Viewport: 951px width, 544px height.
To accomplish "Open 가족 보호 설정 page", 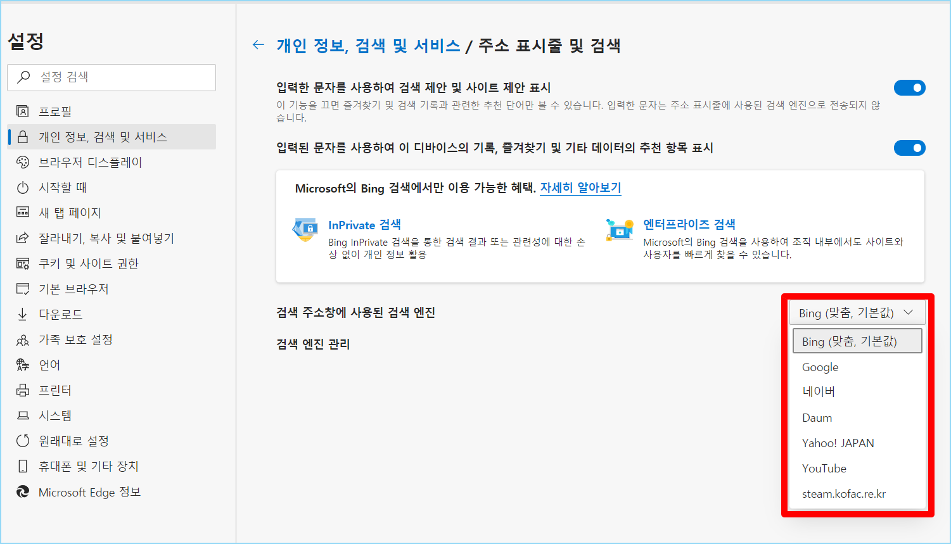I will pos(112,339).
